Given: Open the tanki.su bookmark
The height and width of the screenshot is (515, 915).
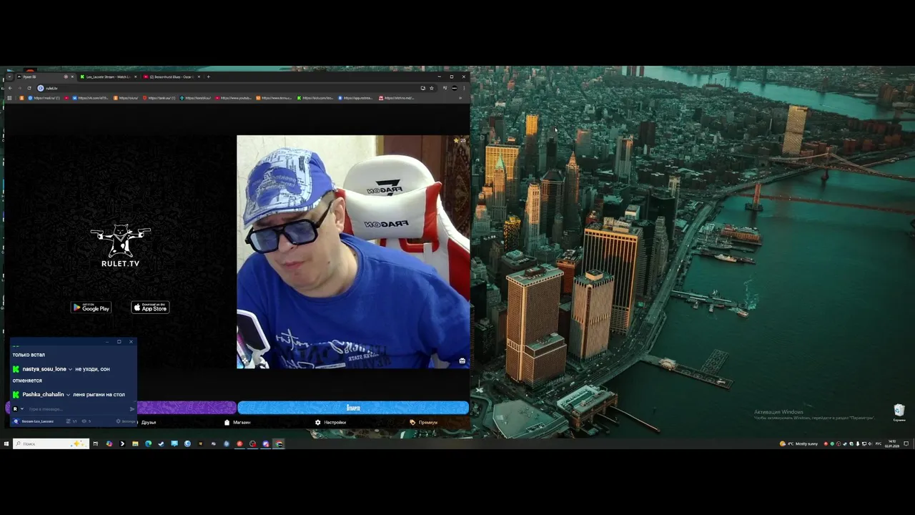Looking at the screenshot, I should 159,98.
